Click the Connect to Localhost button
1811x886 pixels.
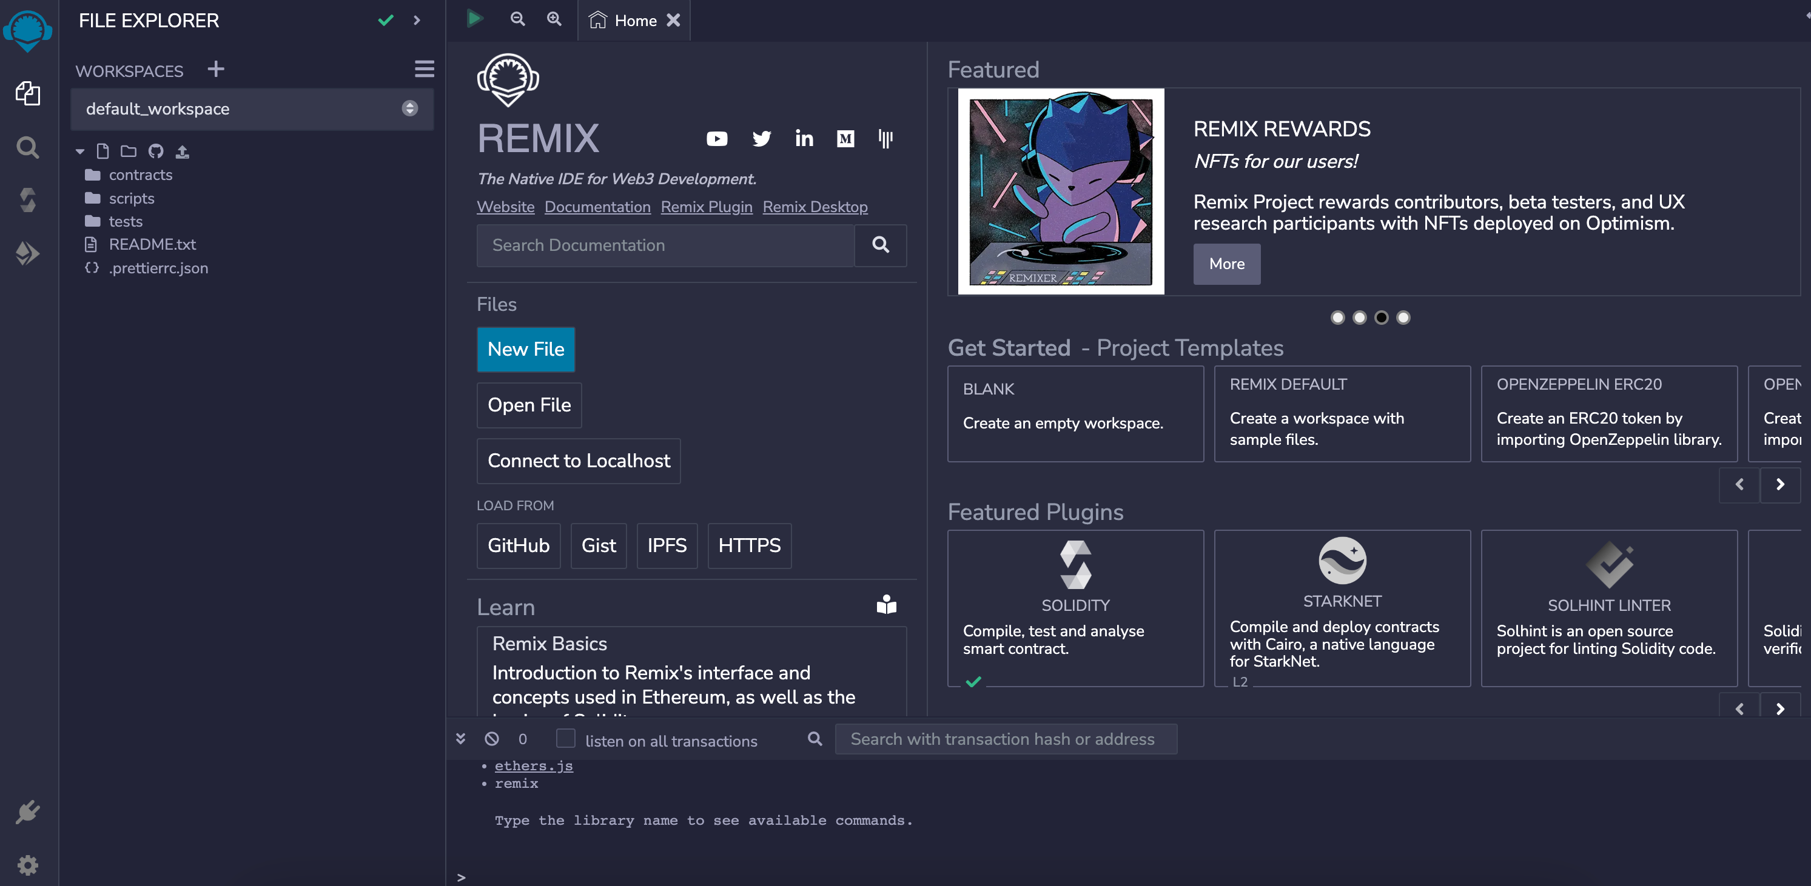(578, 461)
